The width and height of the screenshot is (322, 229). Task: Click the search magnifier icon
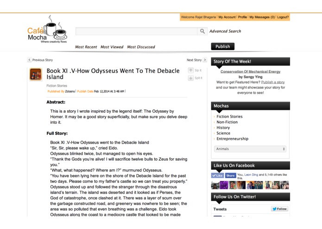click(x=202, y=31)
